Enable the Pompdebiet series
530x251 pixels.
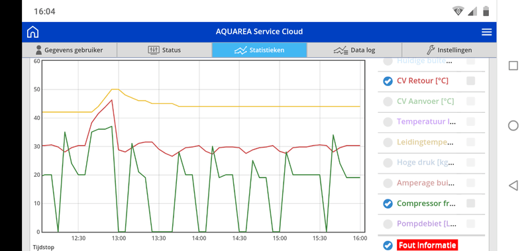pyautogui.click(x=388, y=224)
